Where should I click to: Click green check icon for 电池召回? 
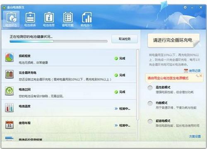click(116, 92)
